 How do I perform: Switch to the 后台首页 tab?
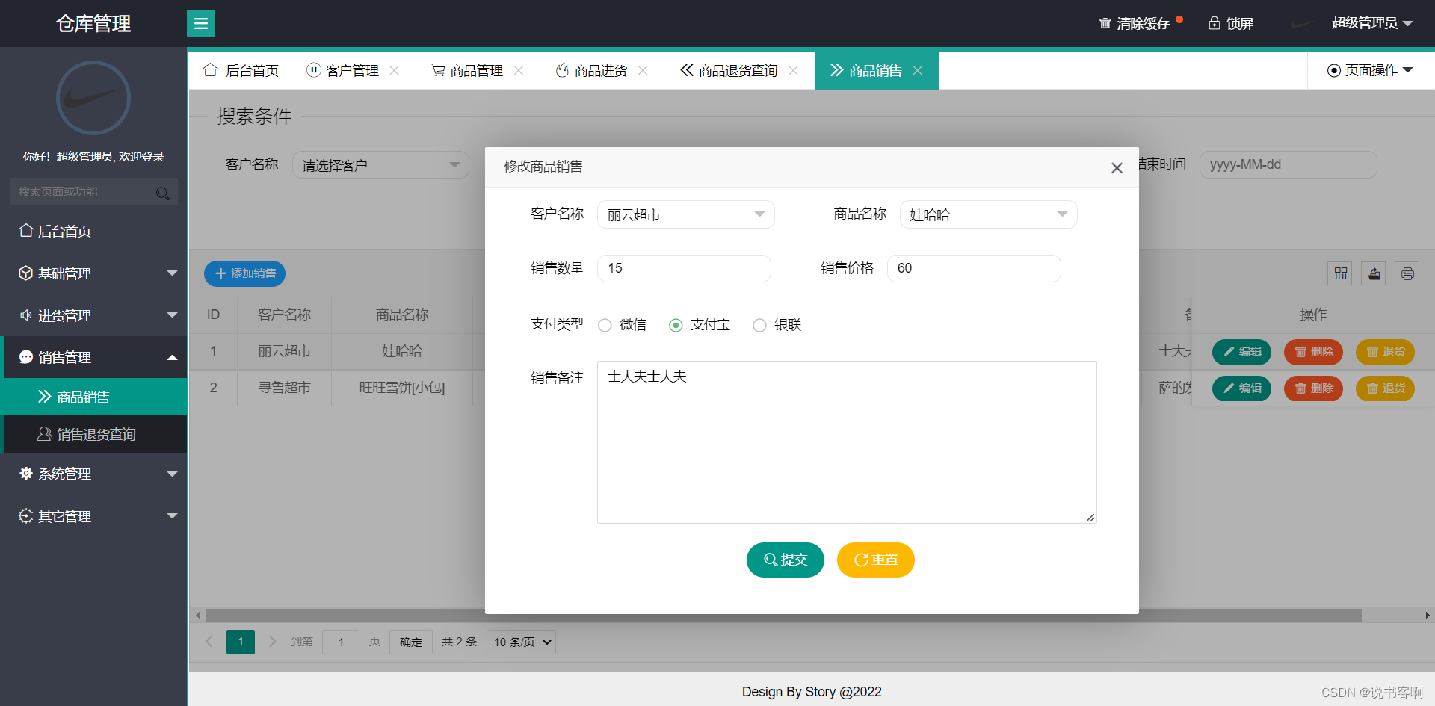pos(241,70)
